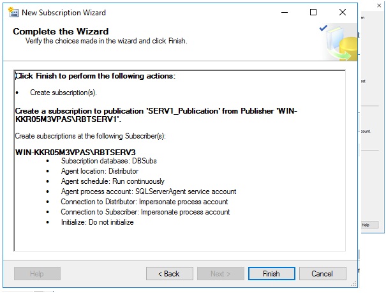This screenshot has width=386, height=293.
Task: Cancel the subscription wizard
Action: click(322, 274)
